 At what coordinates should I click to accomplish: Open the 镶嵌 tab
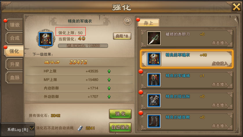(14, 25)
